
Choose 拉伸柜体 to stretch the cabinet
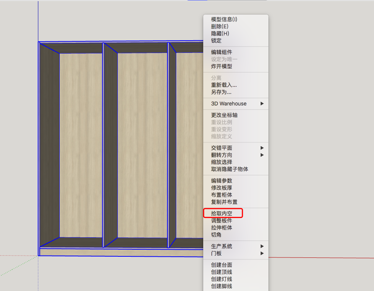[x=221, y=228]
